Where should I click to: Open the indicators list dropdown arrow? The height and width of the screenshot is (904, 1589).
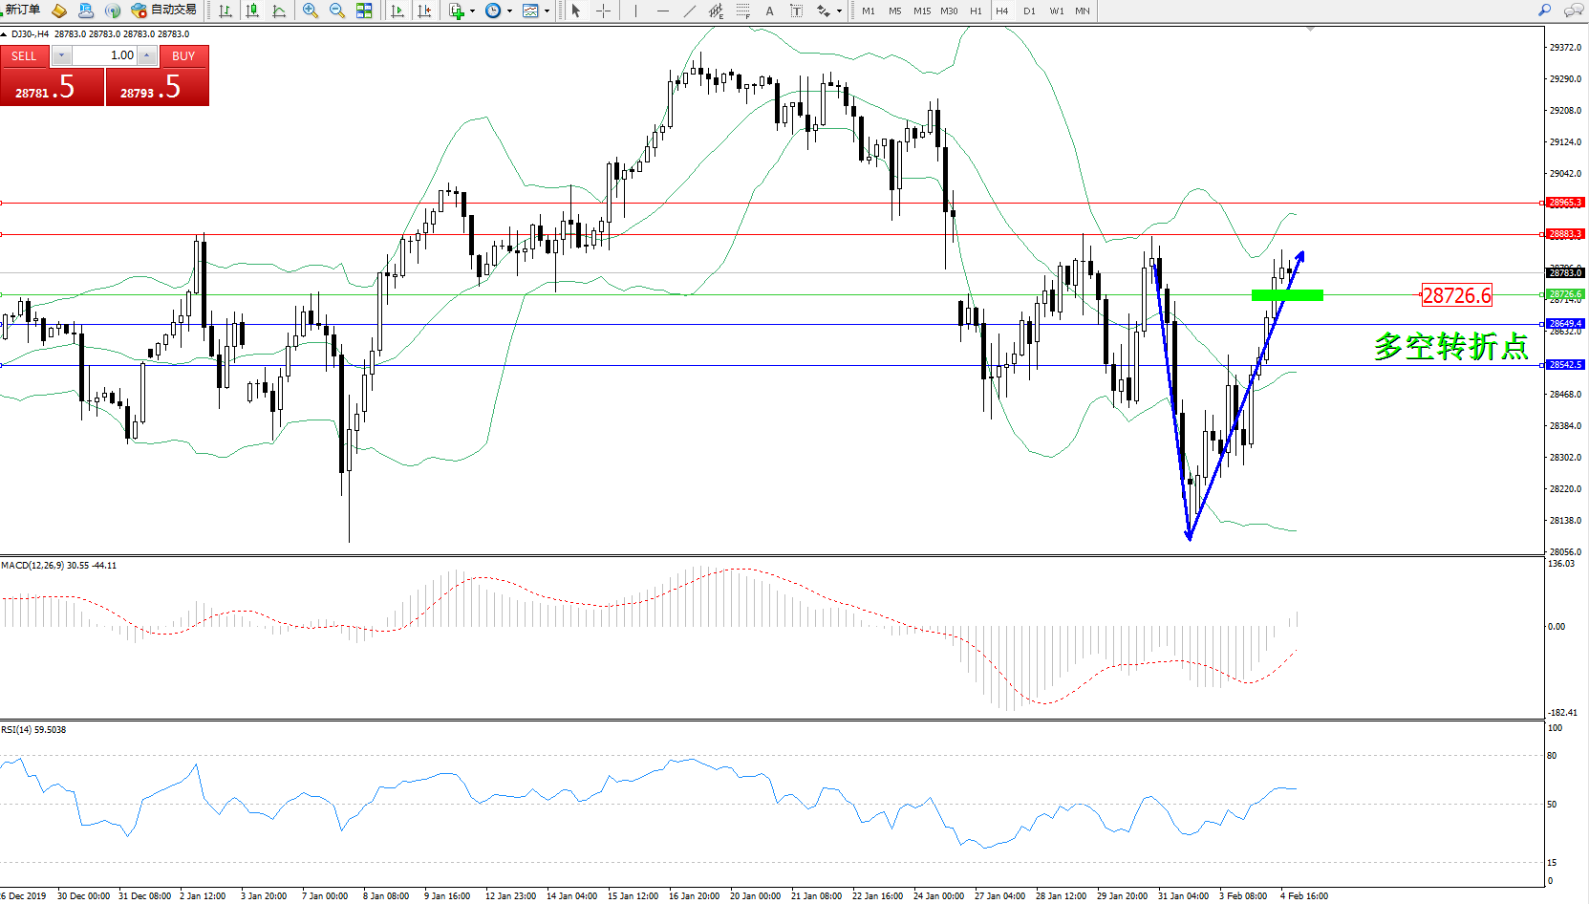472,11
